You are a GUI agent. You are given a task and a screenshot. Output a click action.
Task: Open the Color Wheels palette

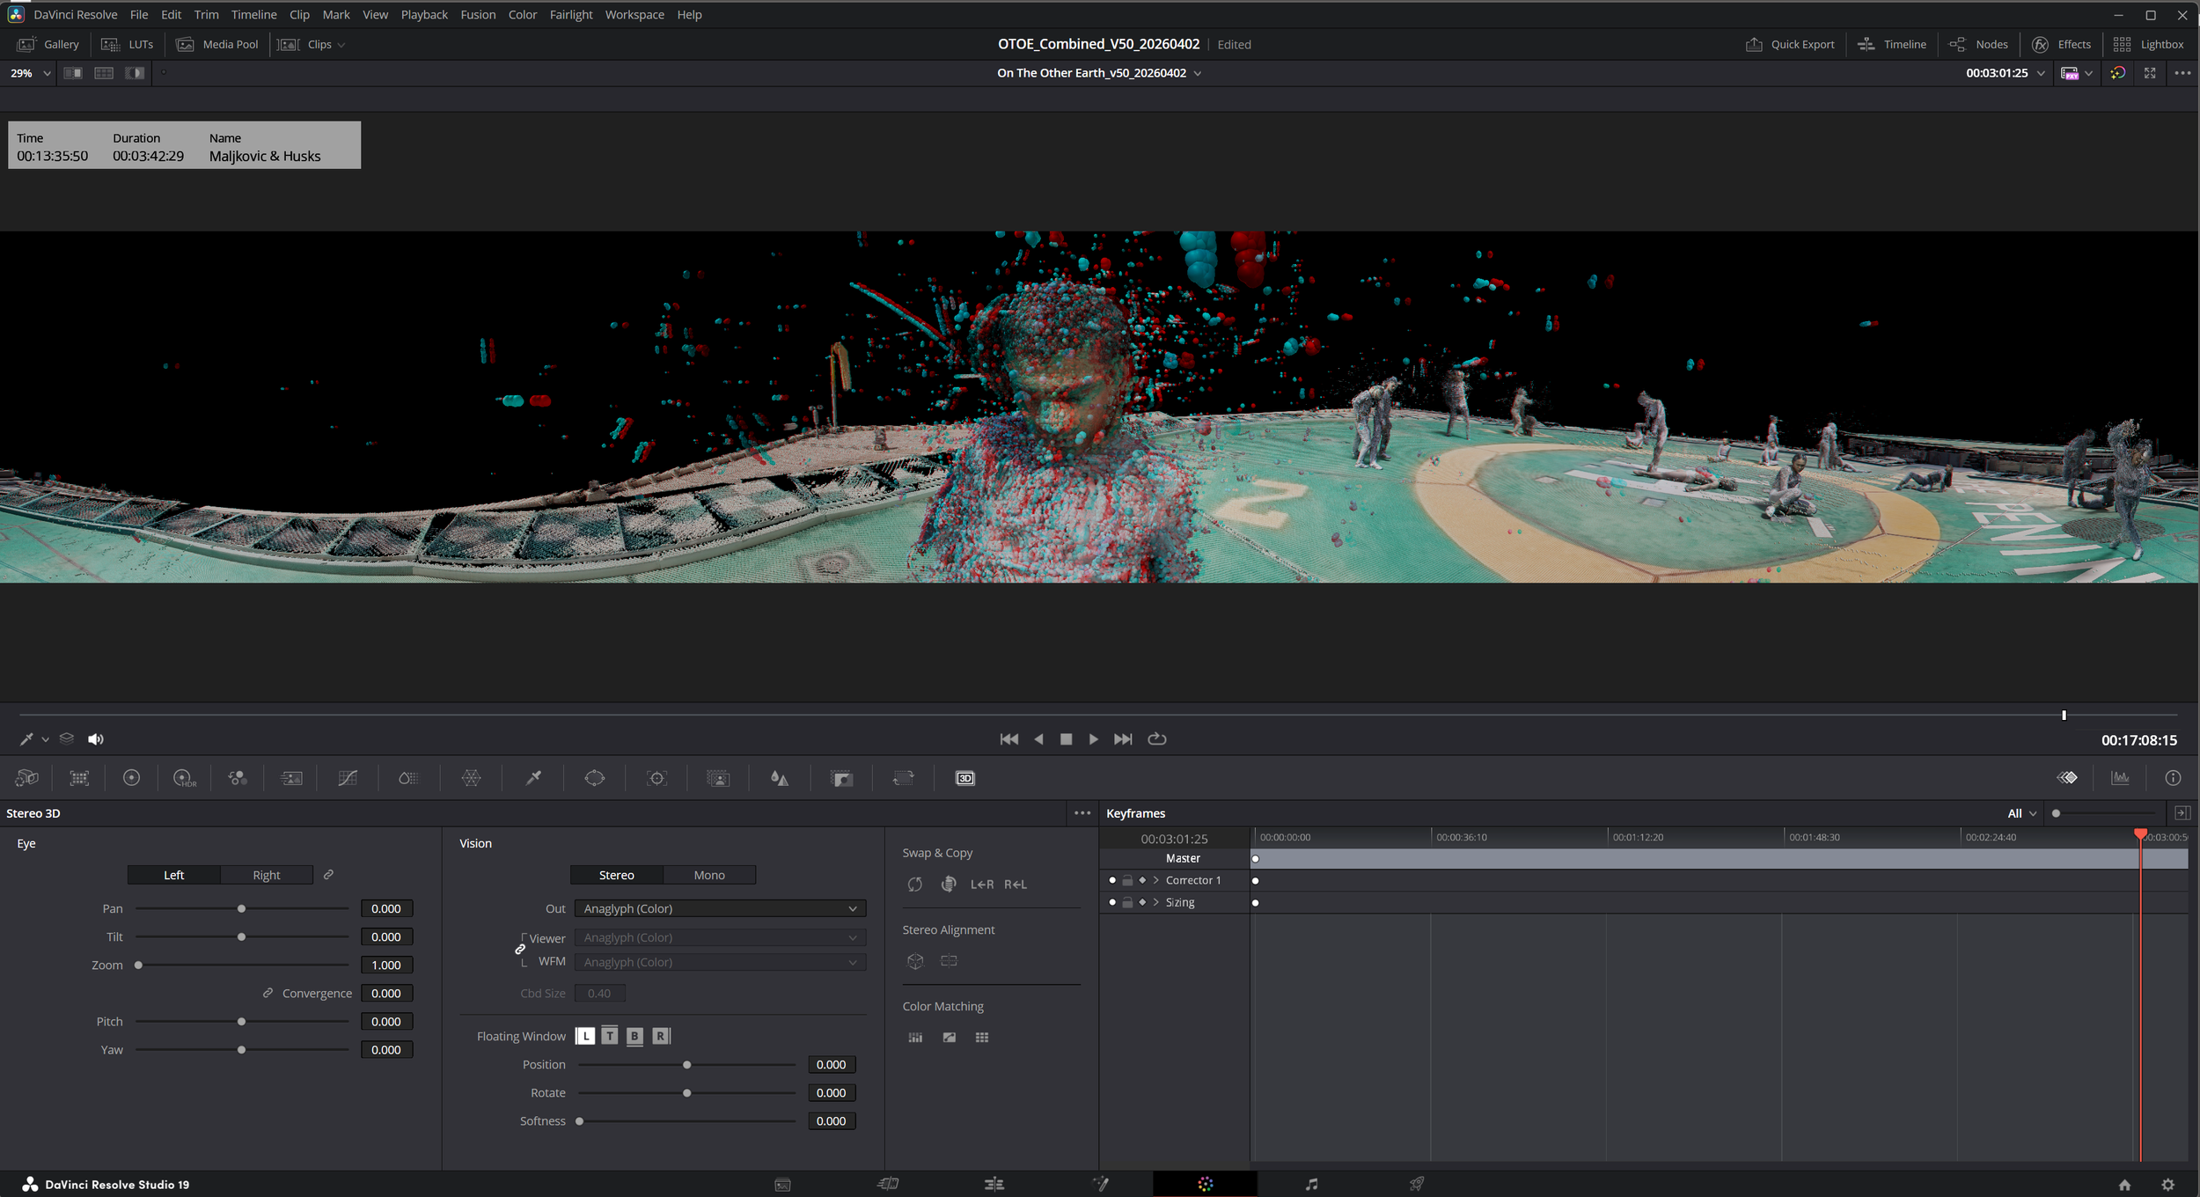(x=132, y=778)
